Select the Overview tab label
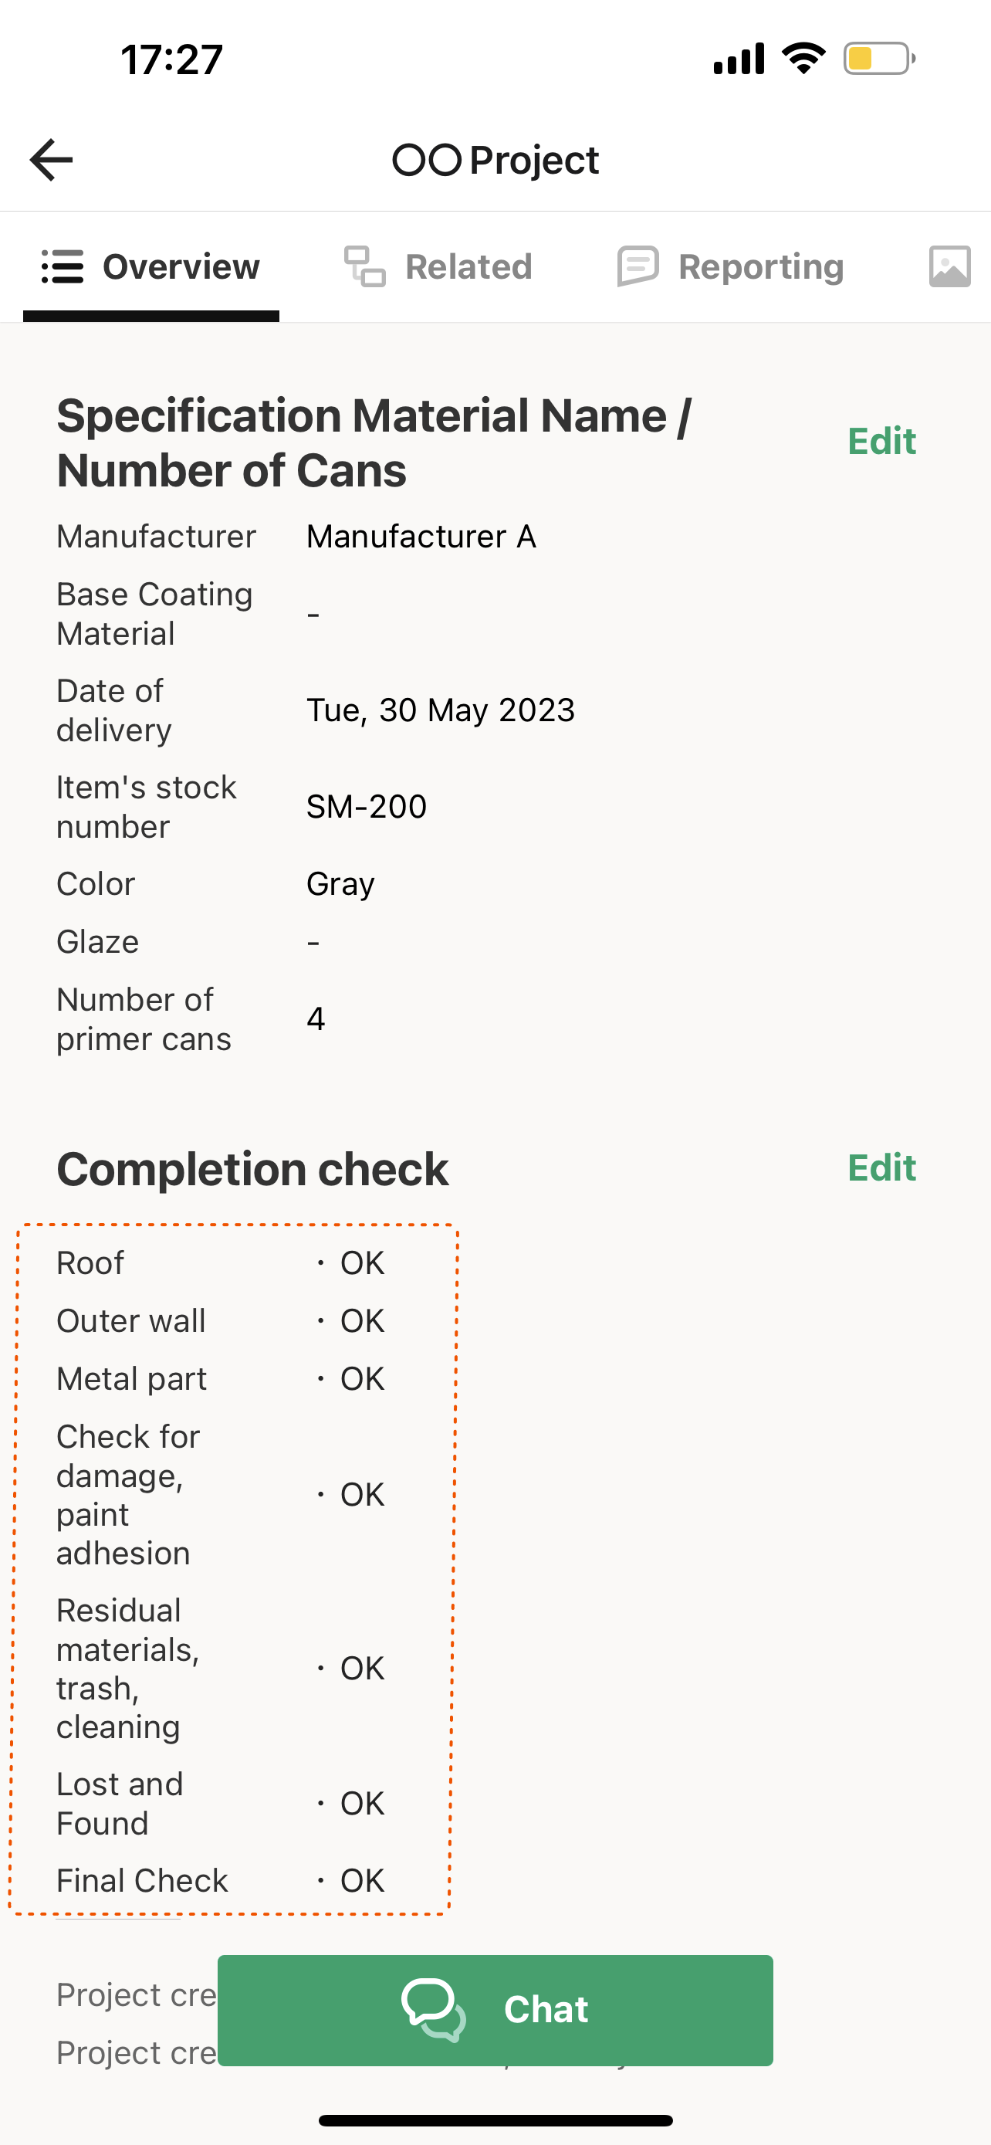 [x=181, y=267]
